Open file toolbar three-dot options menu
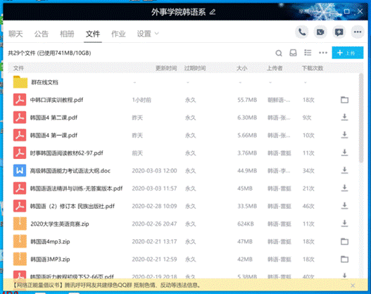This screenshot has width=371, height=294. (323, 53)
